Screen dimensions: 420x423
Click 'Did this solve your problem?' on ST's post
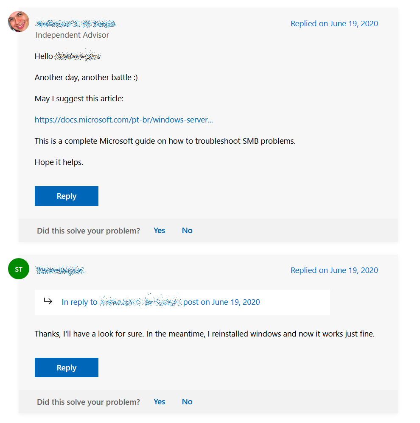pyautogui.click(x=88, y=402)
